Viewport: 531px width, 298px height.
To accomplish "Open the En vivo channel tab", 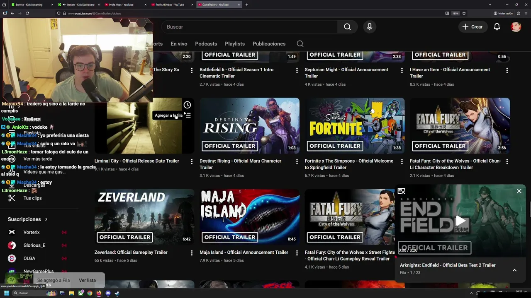I will pos(179,44).
